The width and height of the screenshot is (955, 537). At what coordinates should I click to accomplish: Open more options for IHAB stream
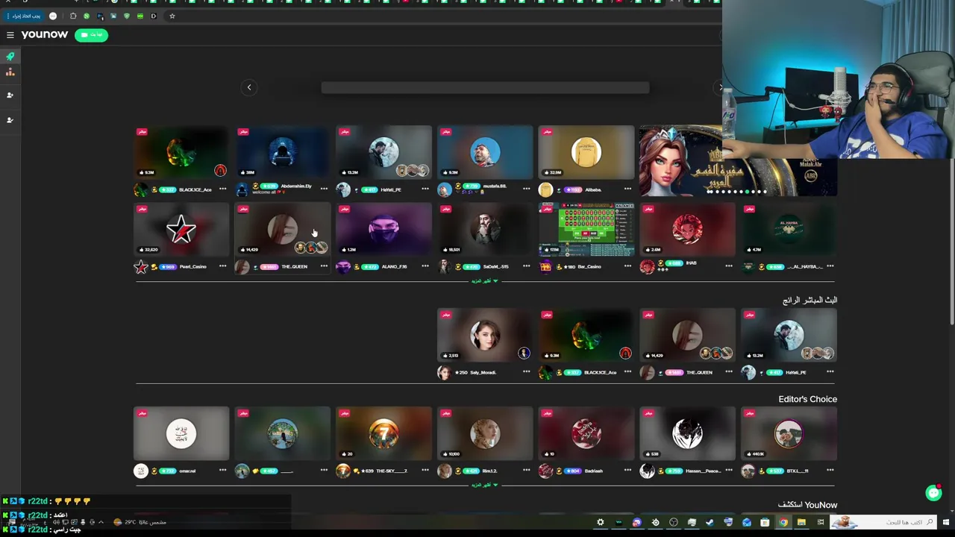729,266
